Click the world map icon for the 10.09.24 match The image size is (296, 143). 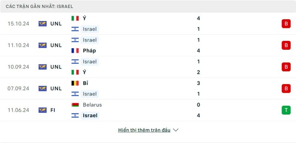click(x=43, y=67)
